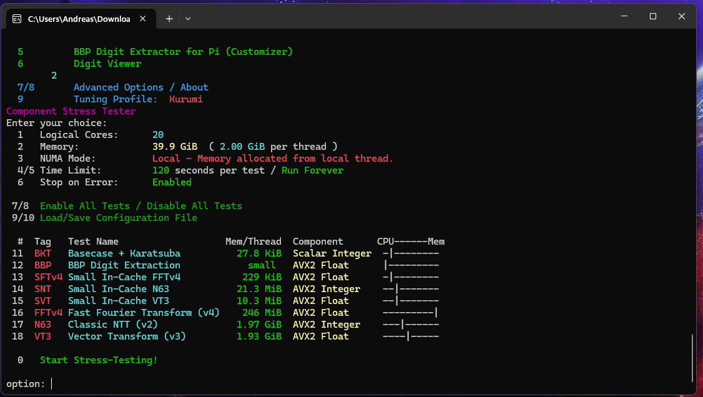Click 'Scalar Integer' component text
Viewport: 703px width, 397px height.
tap(332, 253)
